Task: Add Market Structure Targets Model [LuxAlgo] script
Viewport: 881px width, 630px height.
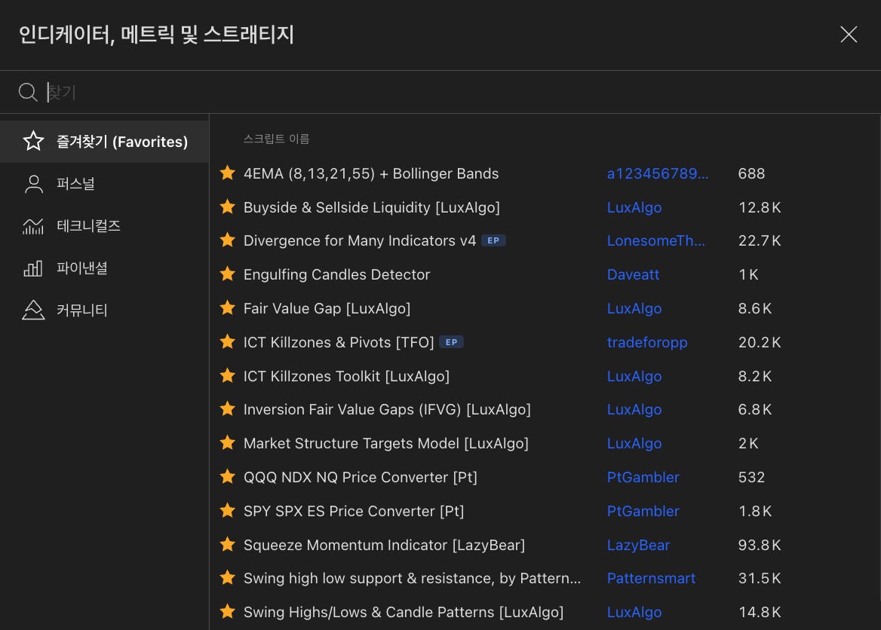Action: 386,443
